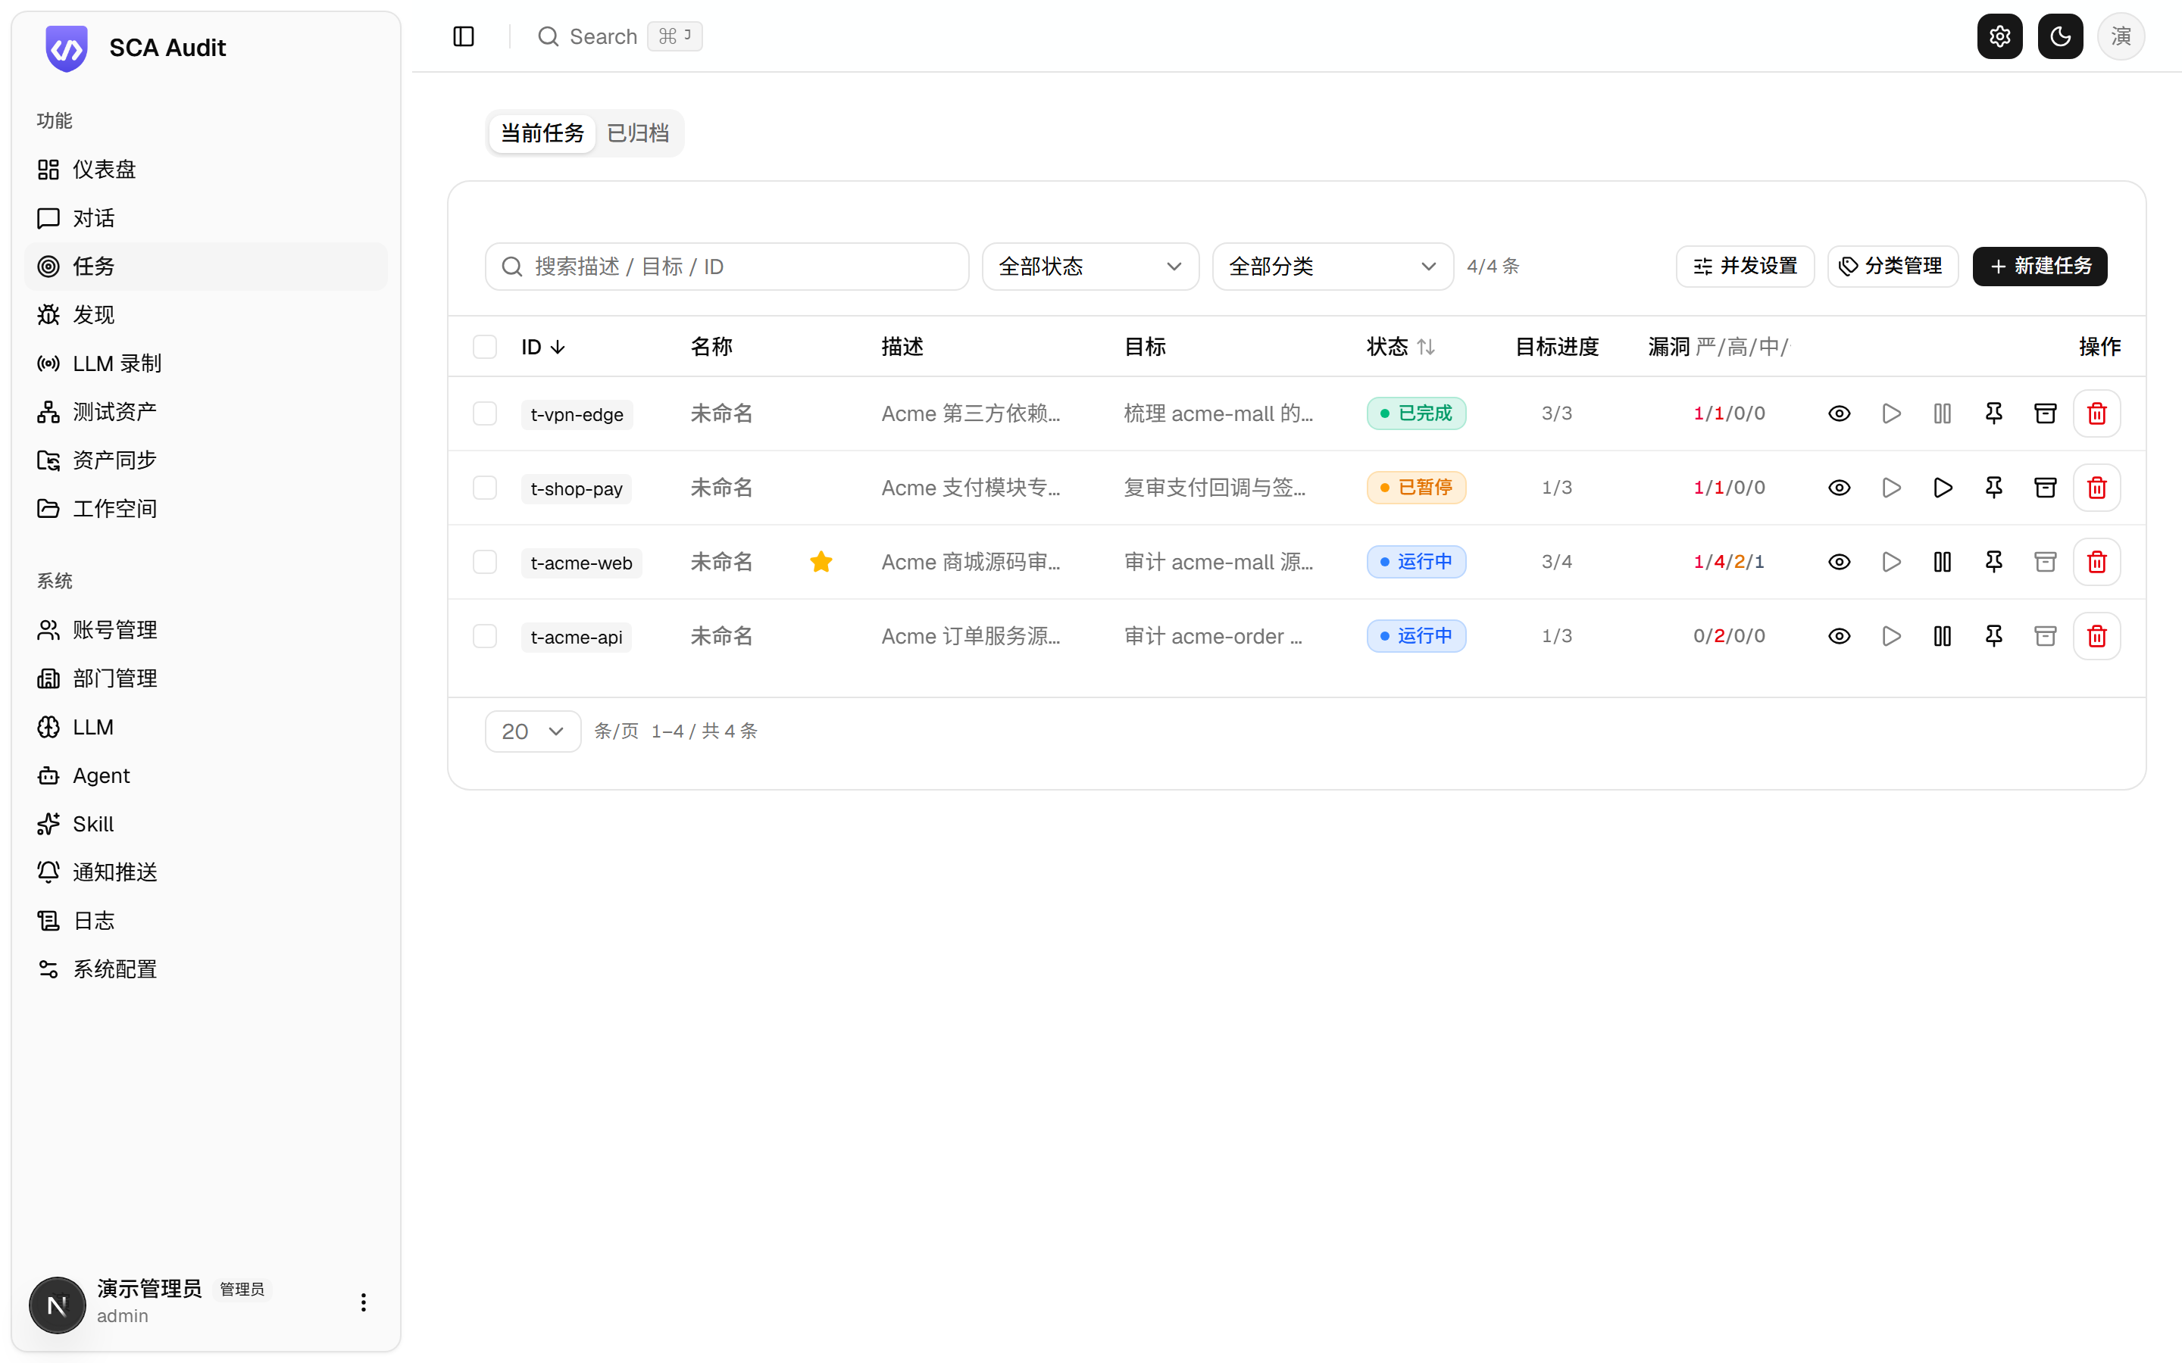Delete the t-vpn-edge task
Image resolution: width=2182 pixels, height=1363 pixels.
coord(2096,413)
